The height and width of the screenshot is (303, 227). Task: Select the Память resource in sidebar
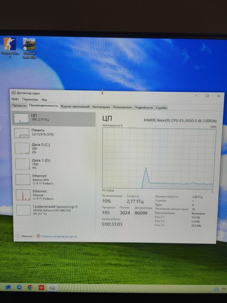[54, 133]
